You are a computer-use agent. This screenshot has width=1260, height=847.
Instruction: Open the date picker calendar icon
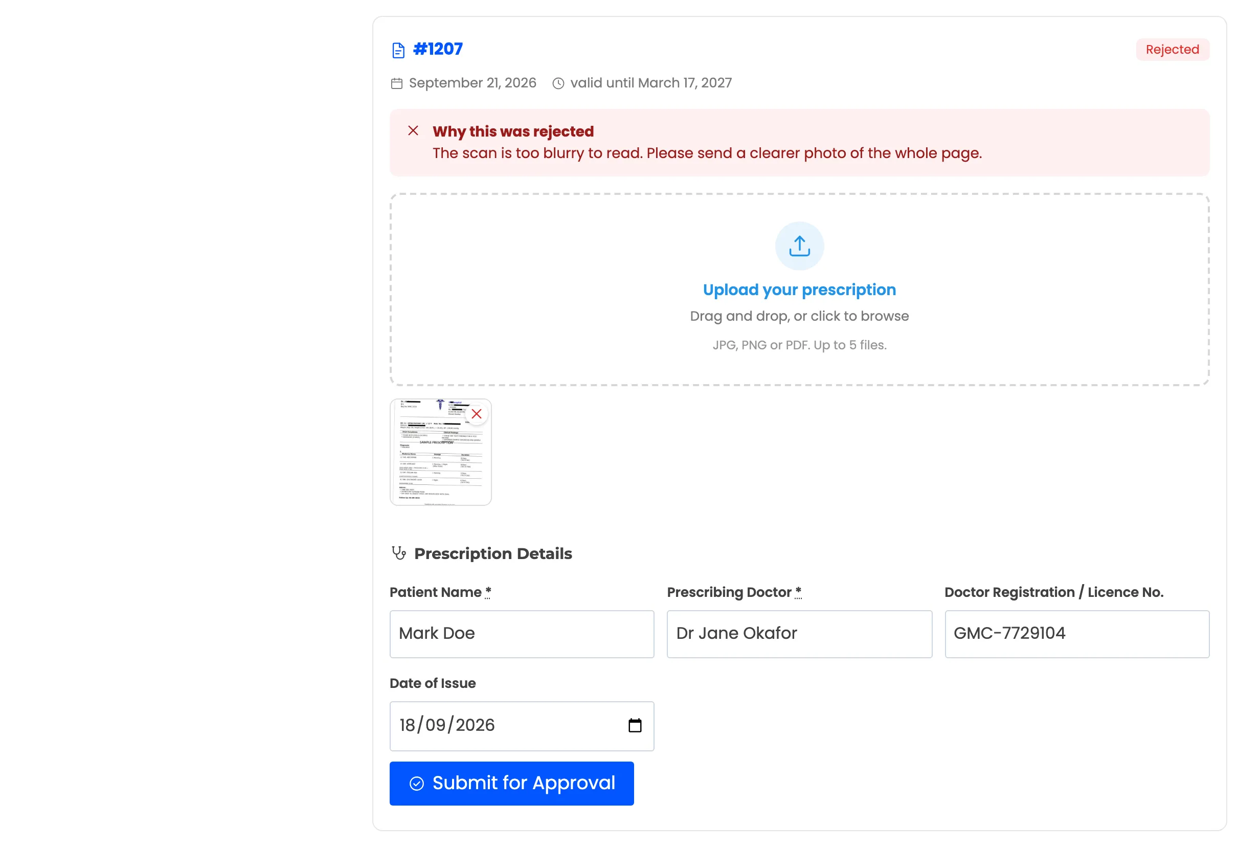pyautogui.click(x=635, y=725)
